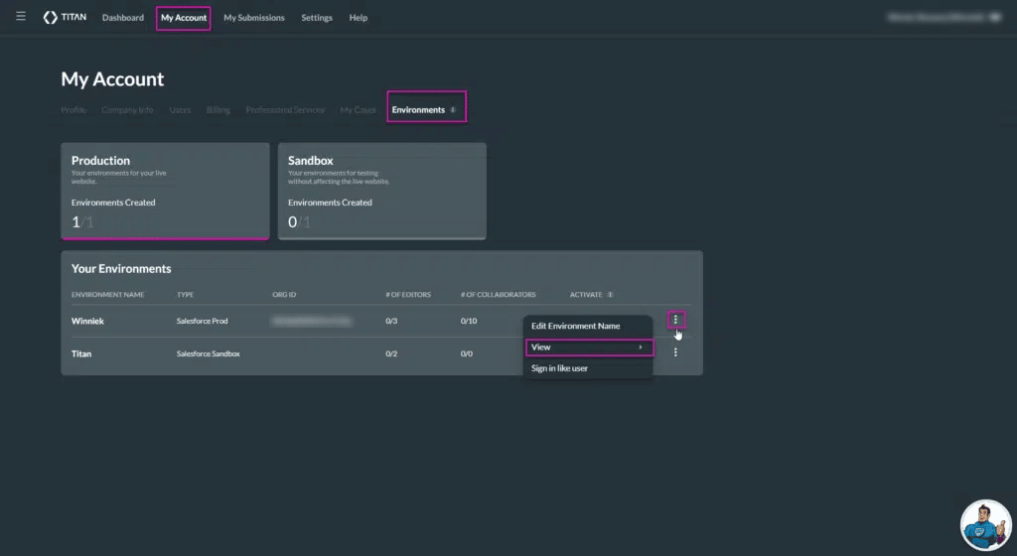
Task: Click the # OF EDITORS column header
Action: [408, 294]
